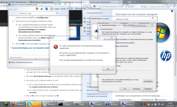Click OK in Systeembeveiliging dialog

coord(125,89)
